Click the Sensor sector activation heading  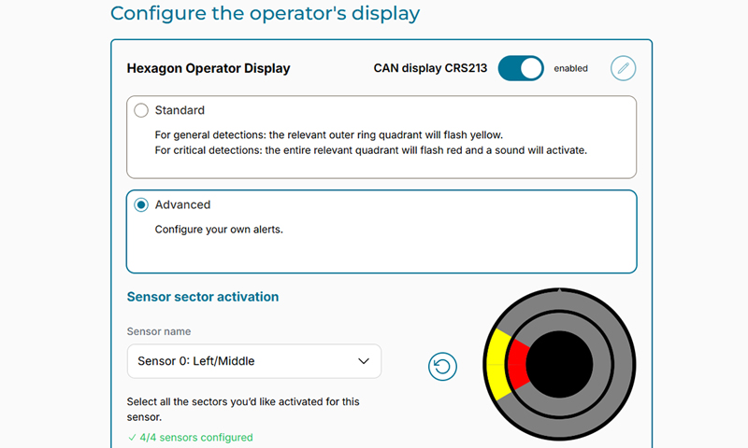click(203, 297)
